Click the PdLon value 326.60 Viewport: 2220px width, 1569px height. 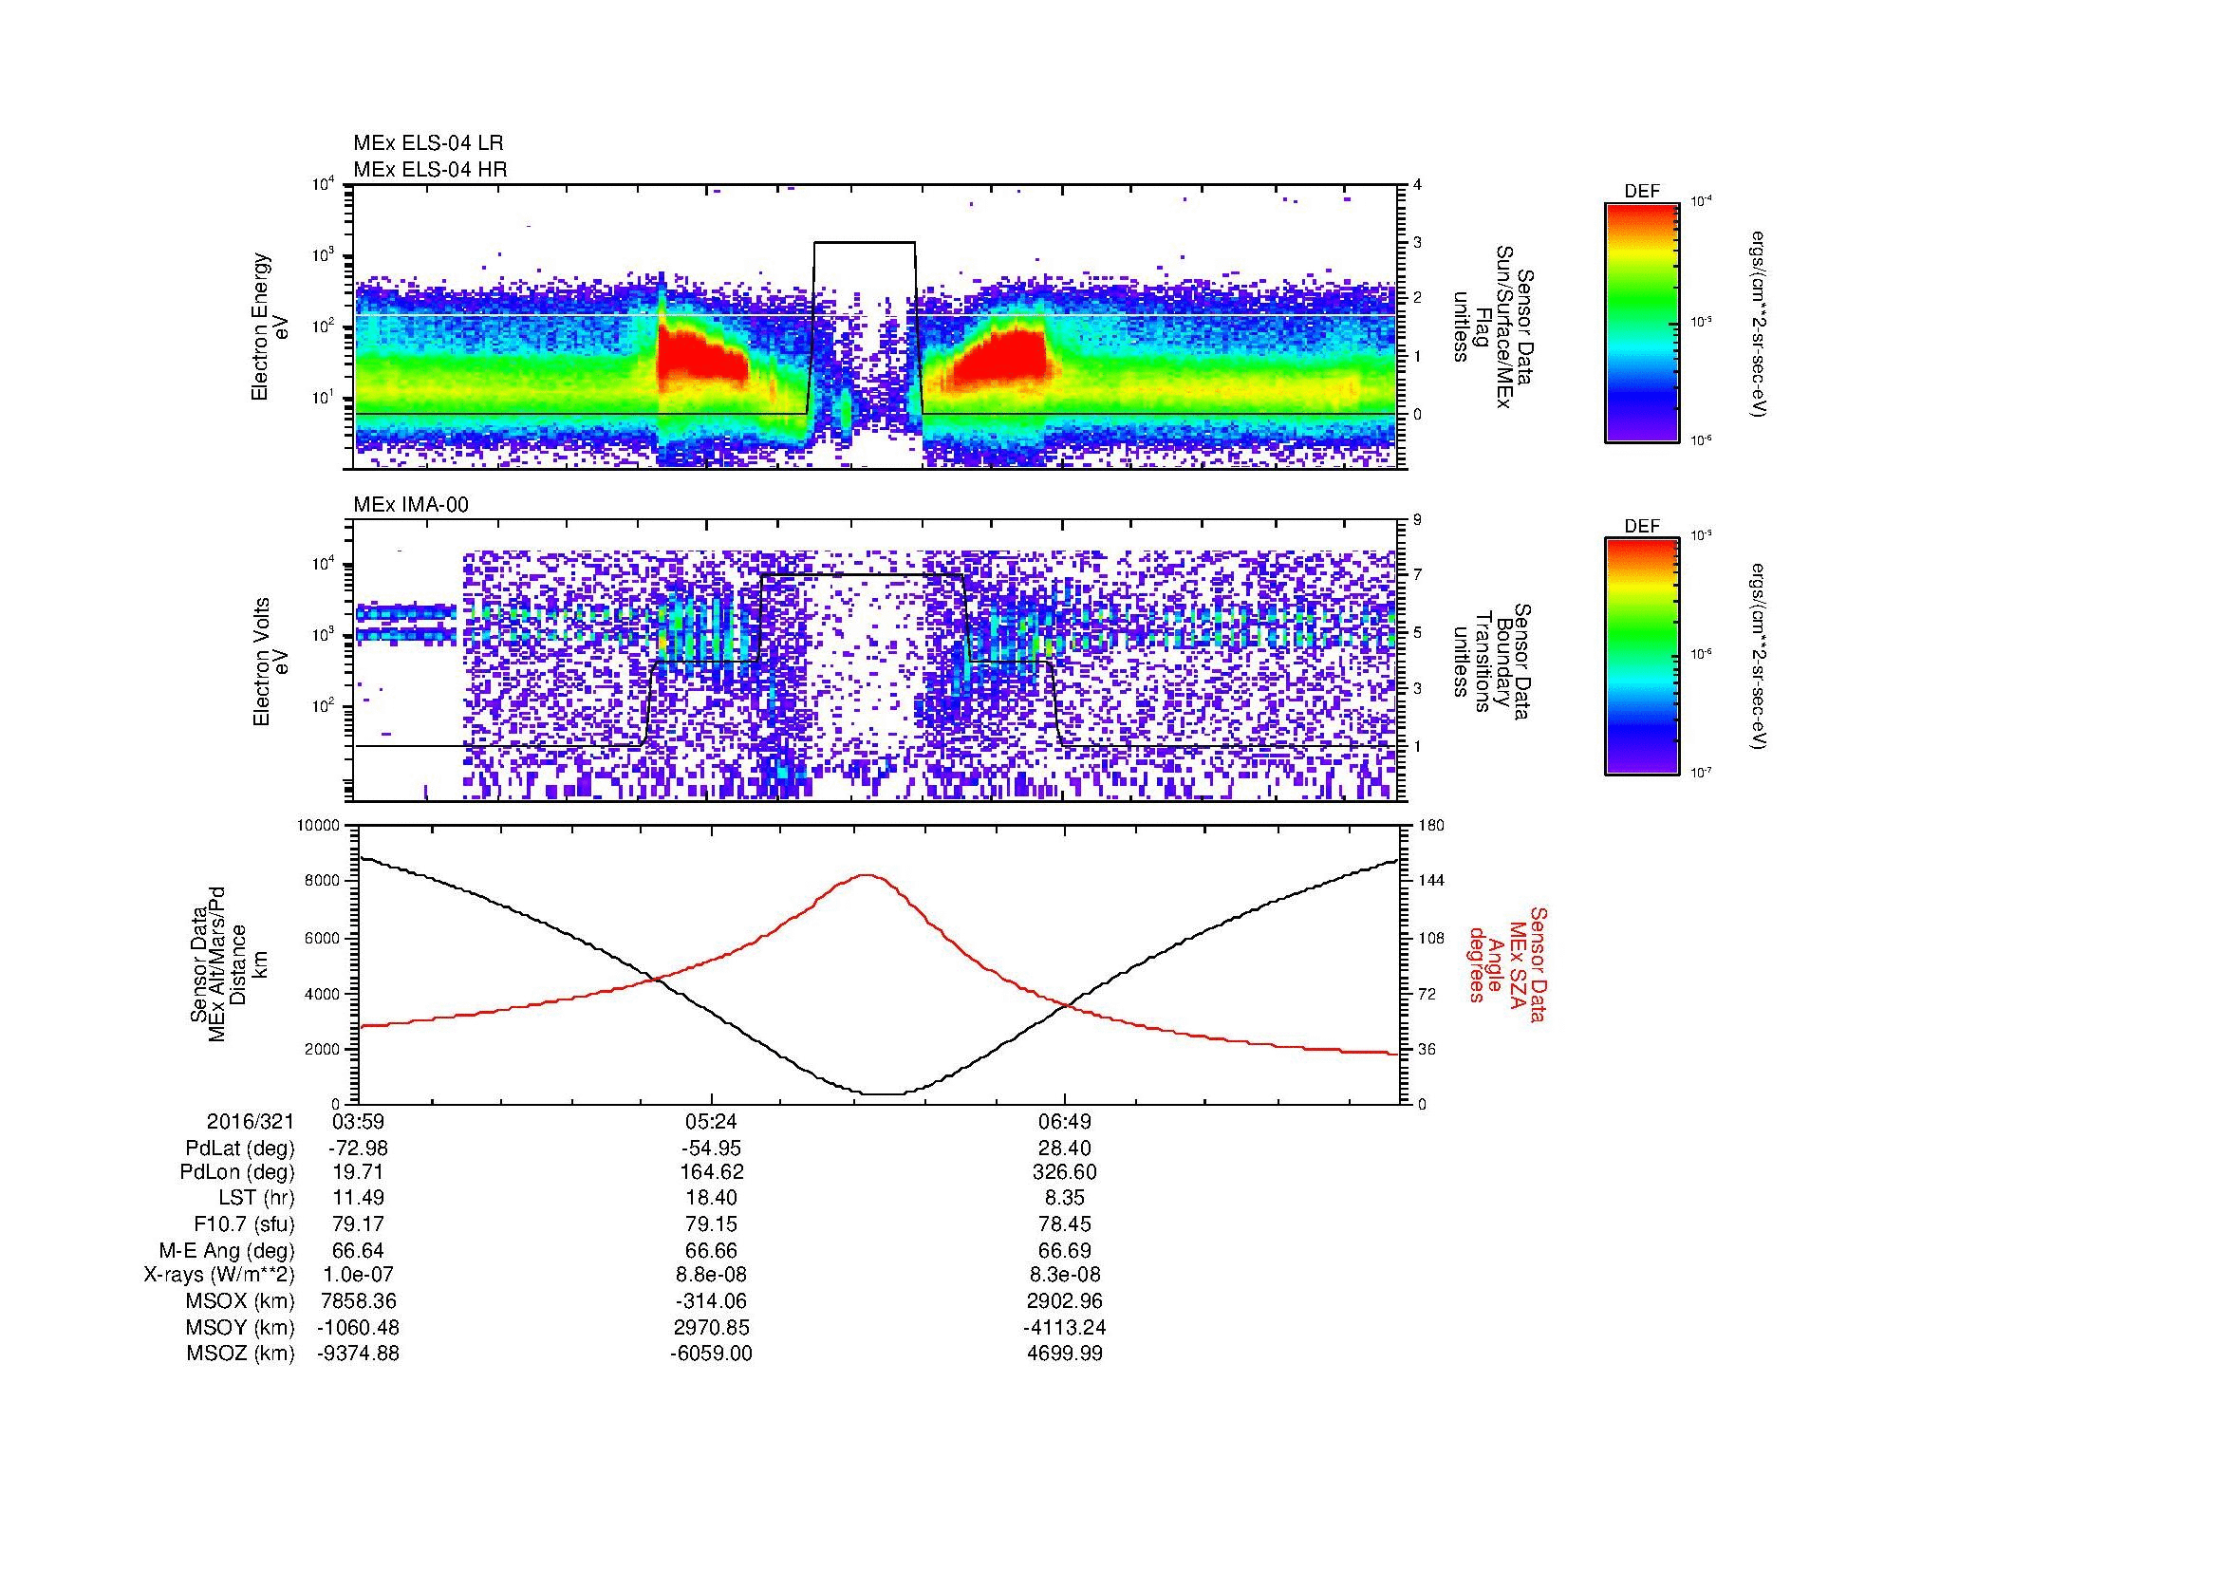[x=1065, y=1172]
